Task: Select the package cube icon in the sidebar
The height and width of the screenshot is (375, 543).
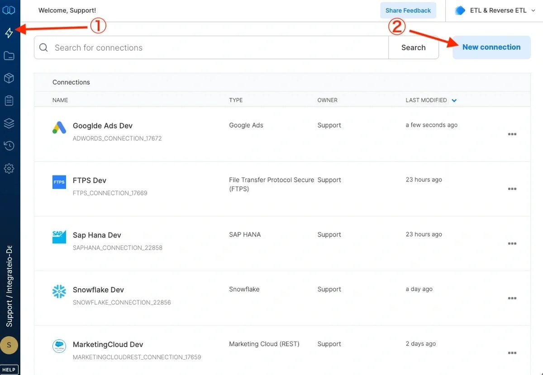Action: coord(10,78)
